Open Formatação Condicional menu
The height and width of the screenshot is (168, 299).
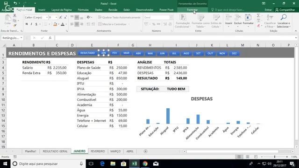tap(183, 21)
